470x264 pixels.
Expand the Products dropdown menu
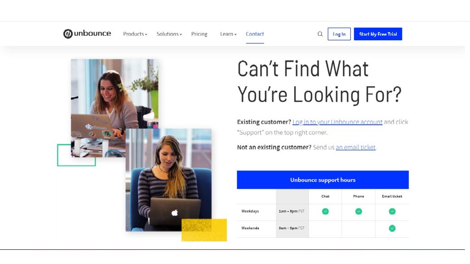[135, 34]
